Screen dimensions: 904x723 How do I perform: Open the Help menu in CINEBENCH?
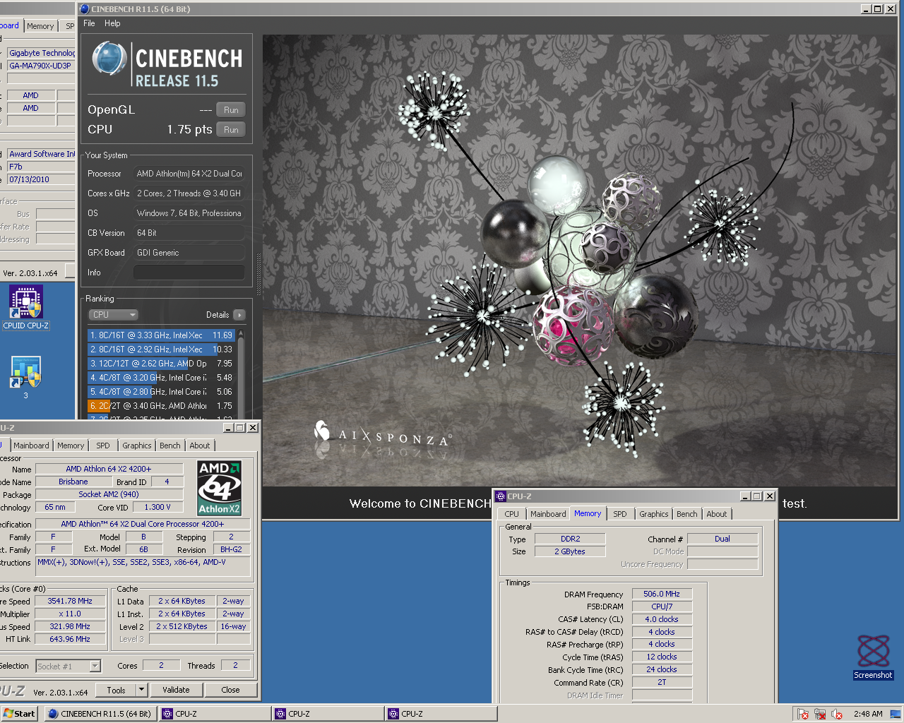pyautogui.click(x=112, y=23)
